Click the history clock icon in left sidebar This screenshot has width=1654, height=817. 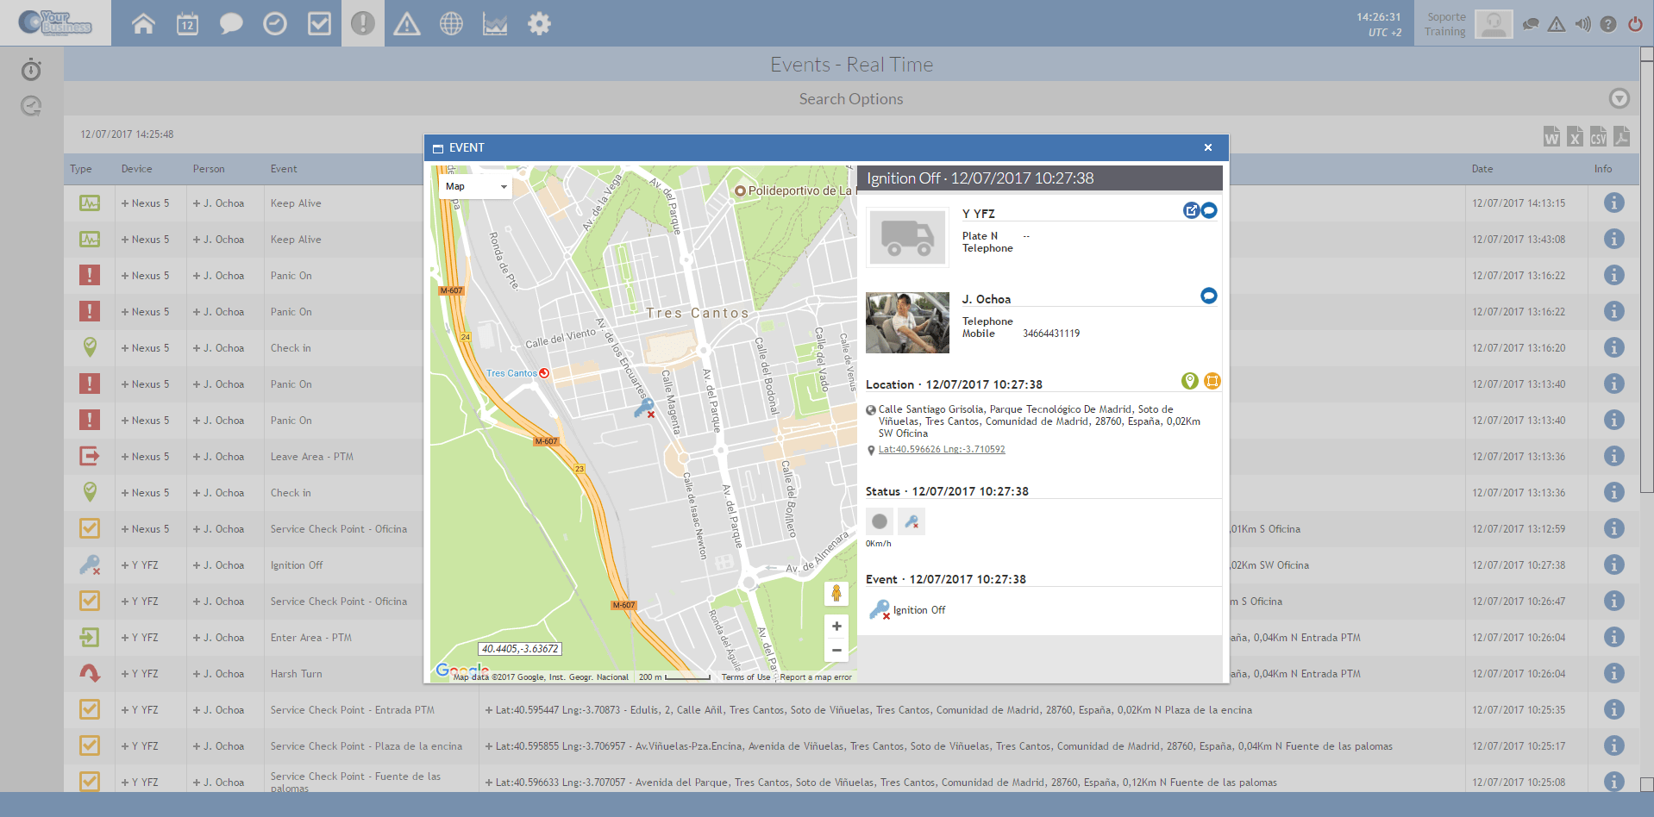31,105
